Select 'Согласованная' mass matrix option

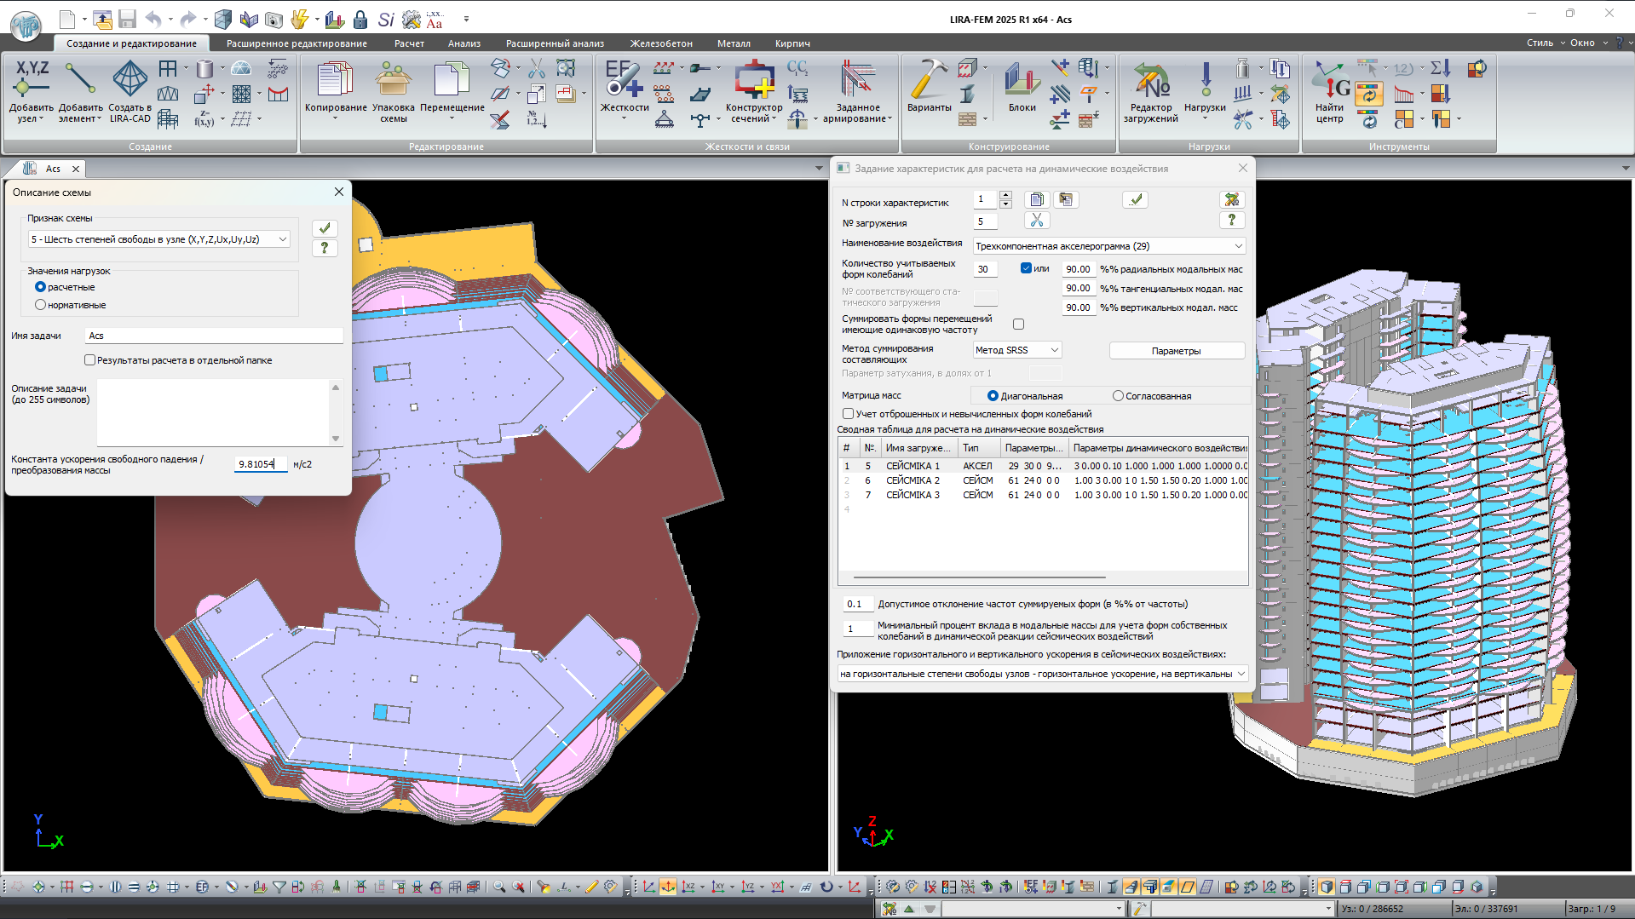[x=1118, y=396]
